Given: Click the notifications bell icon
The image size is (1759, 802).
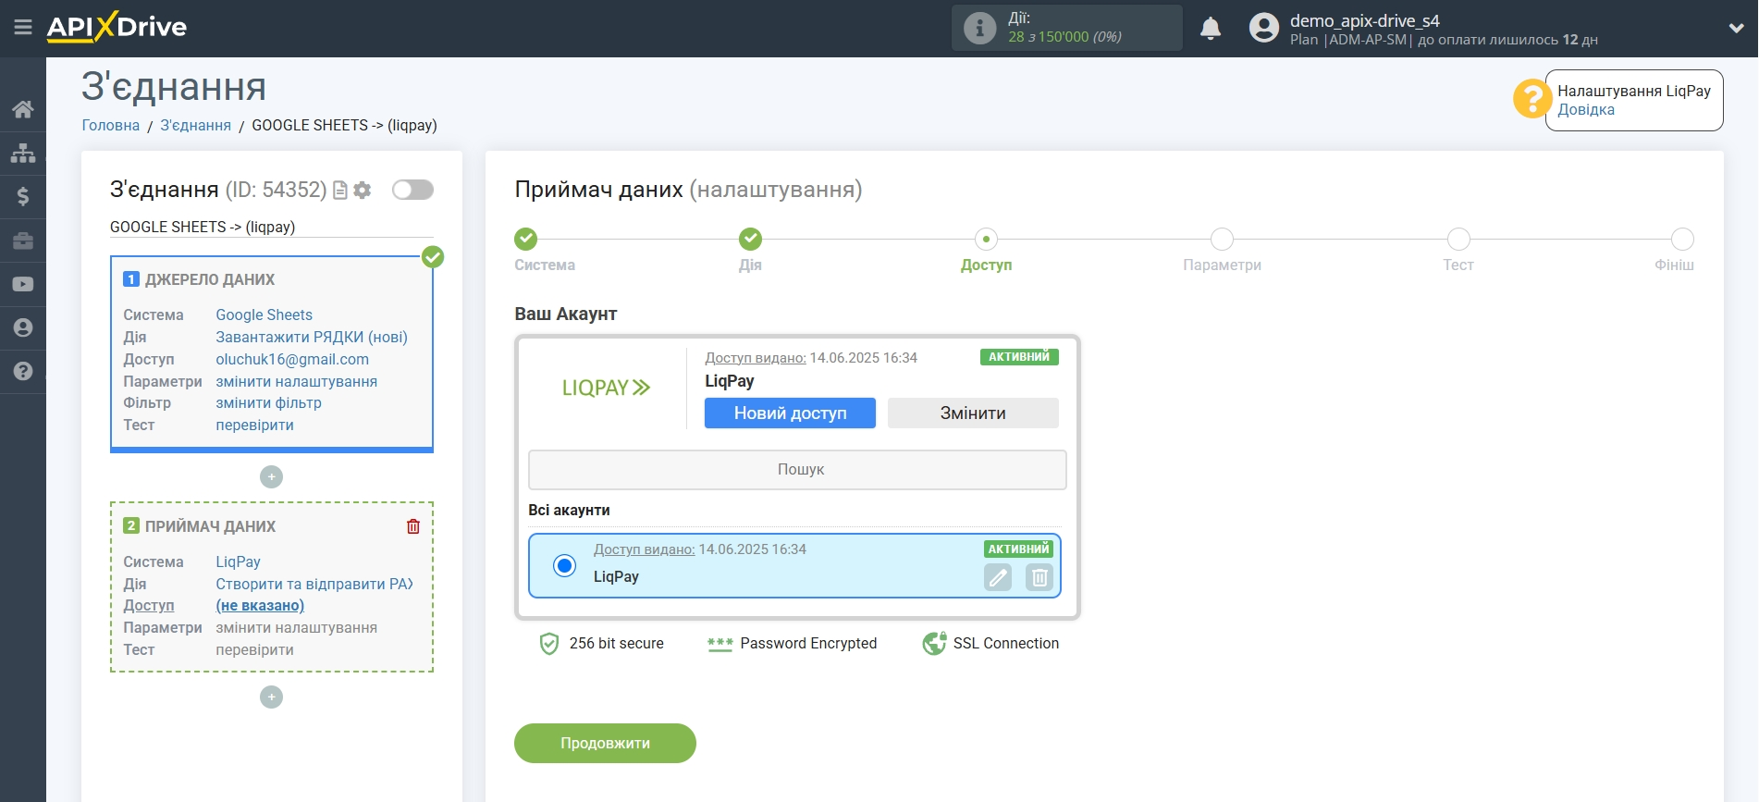Looking at the screenshot, I should pos(1211,29).
